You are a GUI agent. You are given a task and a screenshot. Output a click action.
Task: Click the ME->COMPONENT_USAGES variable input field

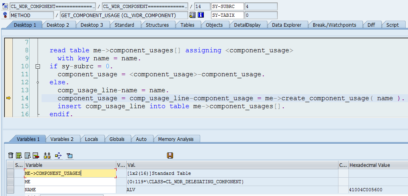70,173
